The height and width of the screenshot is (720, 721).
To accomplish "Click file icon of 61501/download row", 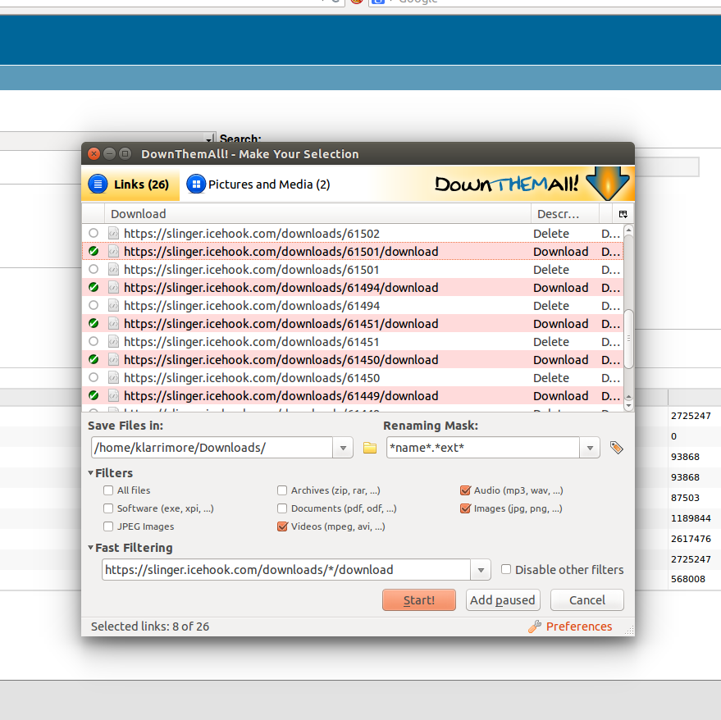I will pyautogui.click(x=113, y=252).
